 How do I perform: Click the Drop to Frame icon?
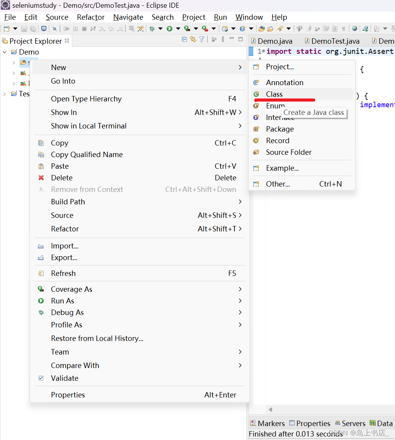tap(132, 28)
